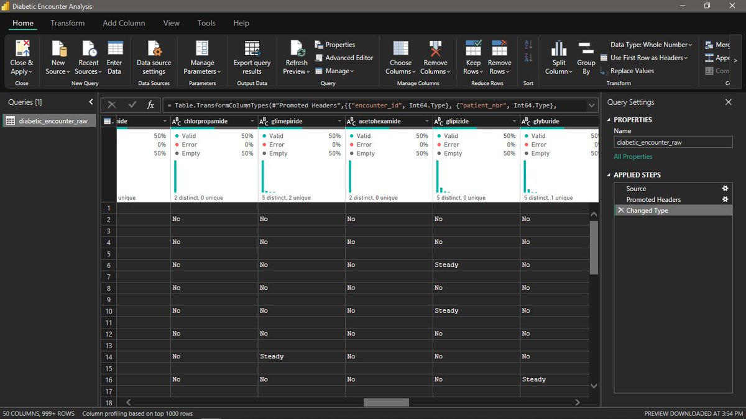Click the Keep Rows icon
The image size is (746, 419).
pos(474,48)
